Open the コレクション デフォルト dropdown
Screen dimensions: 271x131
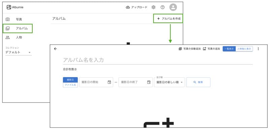pyautogui.click(x=19, y=52)
